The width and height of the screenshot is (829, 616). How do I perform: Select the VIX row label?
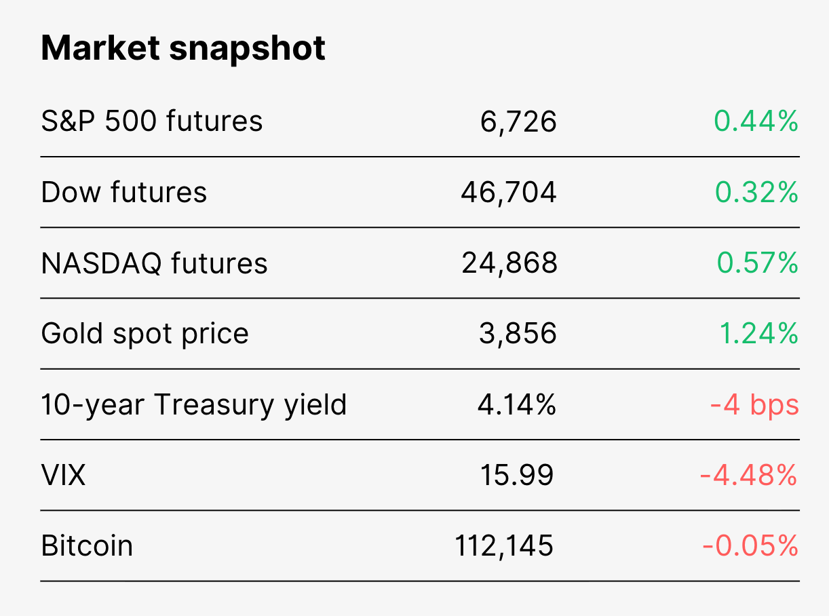[64, 475]
